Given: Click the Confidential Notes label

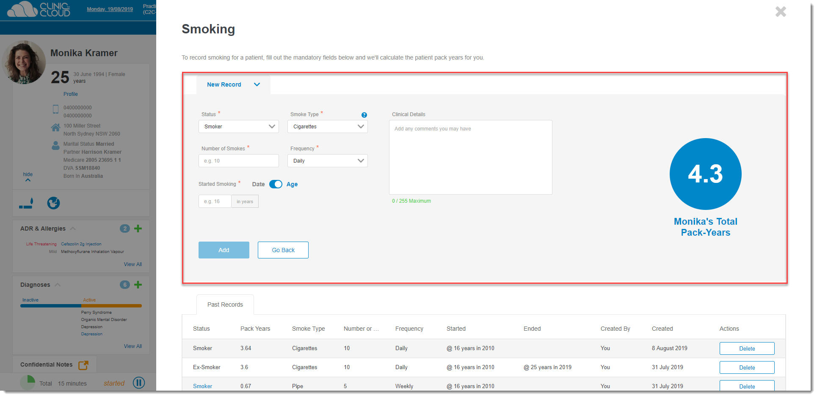Looking at the screenshot, I should click(x=47, y=364).
